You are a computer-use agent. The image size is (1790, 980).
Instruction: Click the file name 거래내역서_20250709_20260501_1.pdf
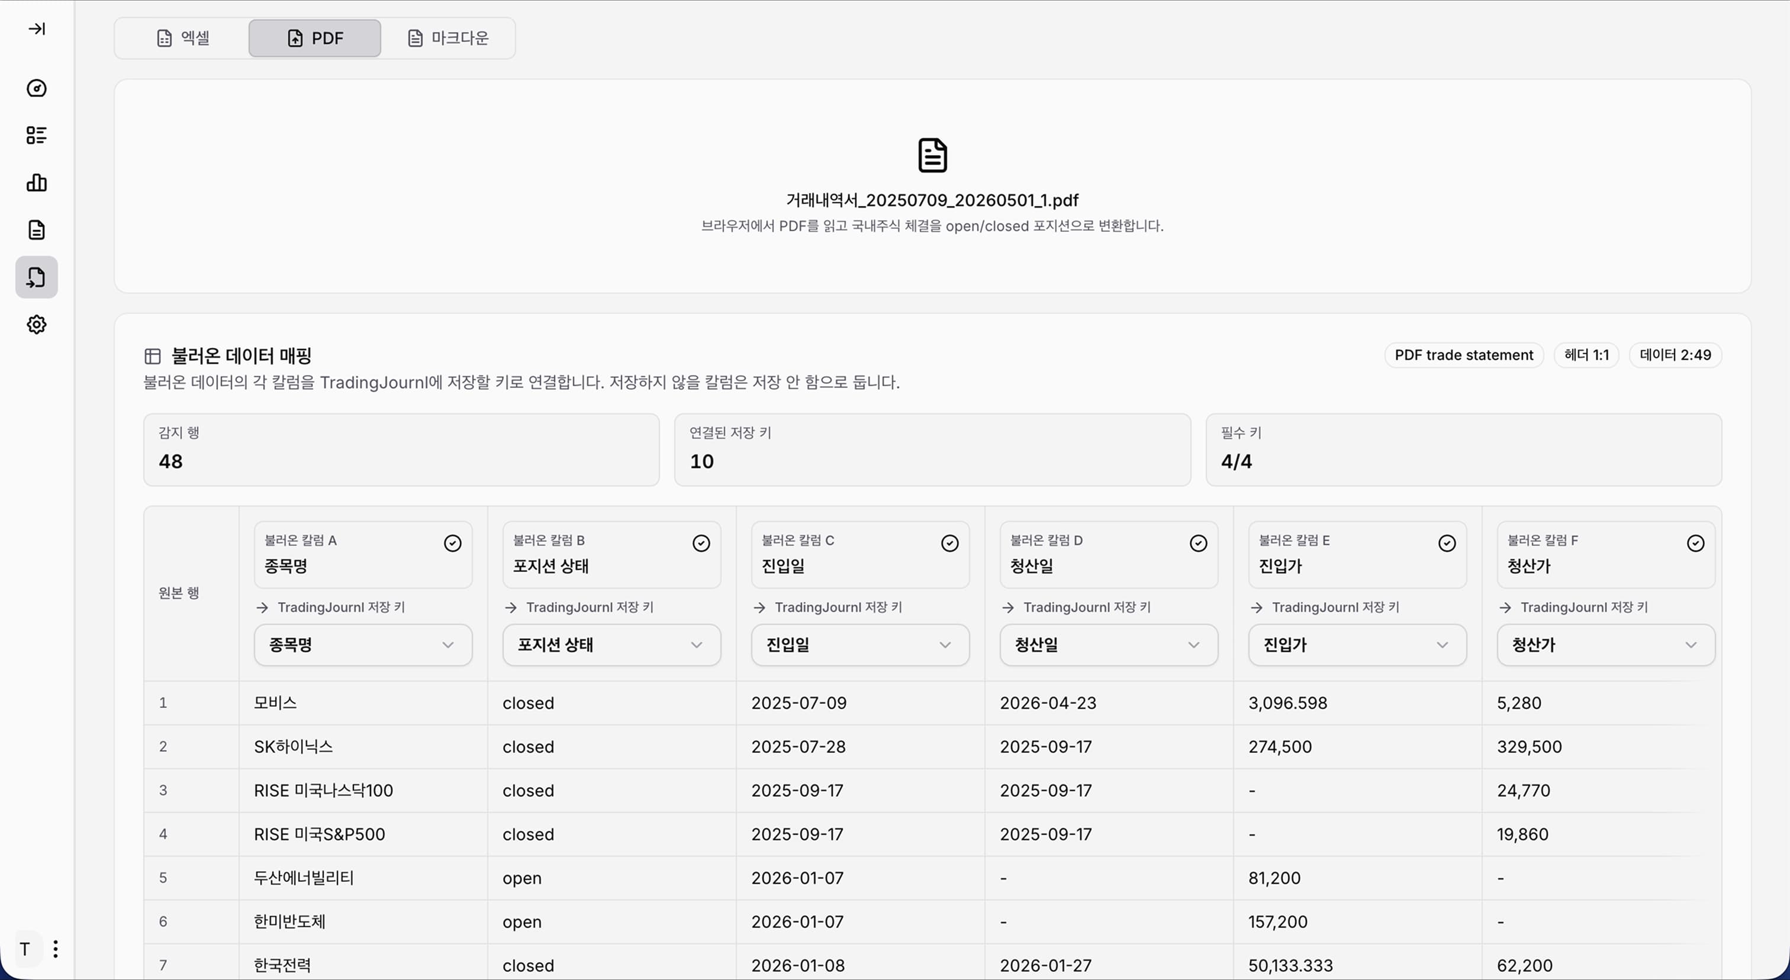pyautogui.click(x=932, y=200)
